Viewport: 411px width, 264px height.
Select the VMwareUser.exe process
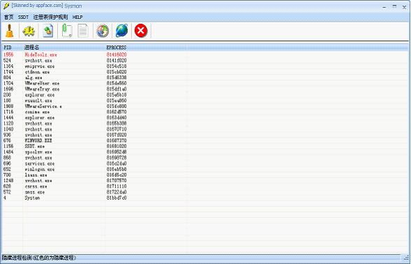point(205,83)
